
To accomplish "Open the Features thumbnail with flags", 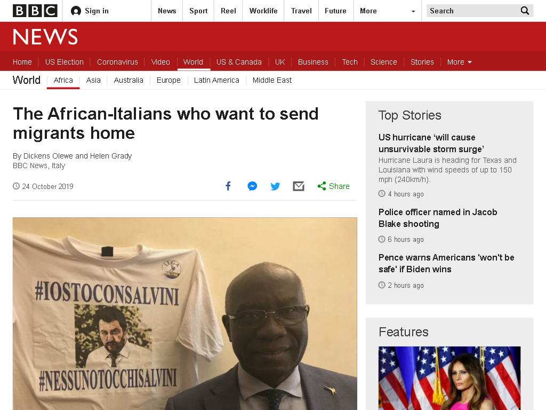I will (x=449, y=379).
